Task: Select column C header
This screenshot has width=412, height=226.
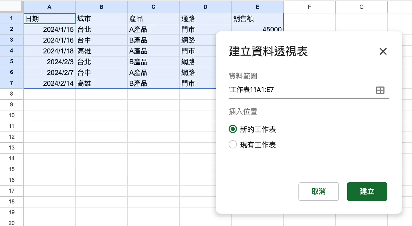Action: 153,7
